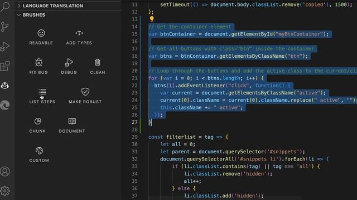Click line number 21 in the gutter
Viewport: 357px width, 200px height.
click(134, 78)
